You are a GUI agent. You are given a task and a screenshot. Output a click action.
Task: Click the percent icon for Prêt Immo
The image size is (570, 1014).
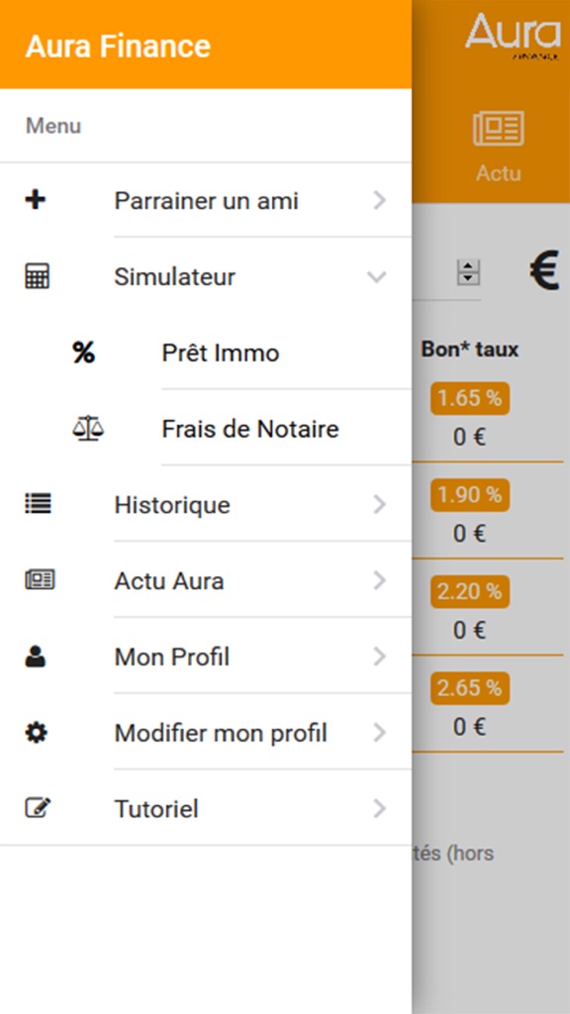(x=83, y=353)
